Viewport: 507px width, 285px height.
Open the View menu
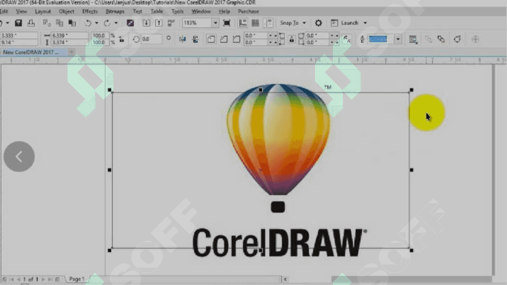(x=21, y=11)
